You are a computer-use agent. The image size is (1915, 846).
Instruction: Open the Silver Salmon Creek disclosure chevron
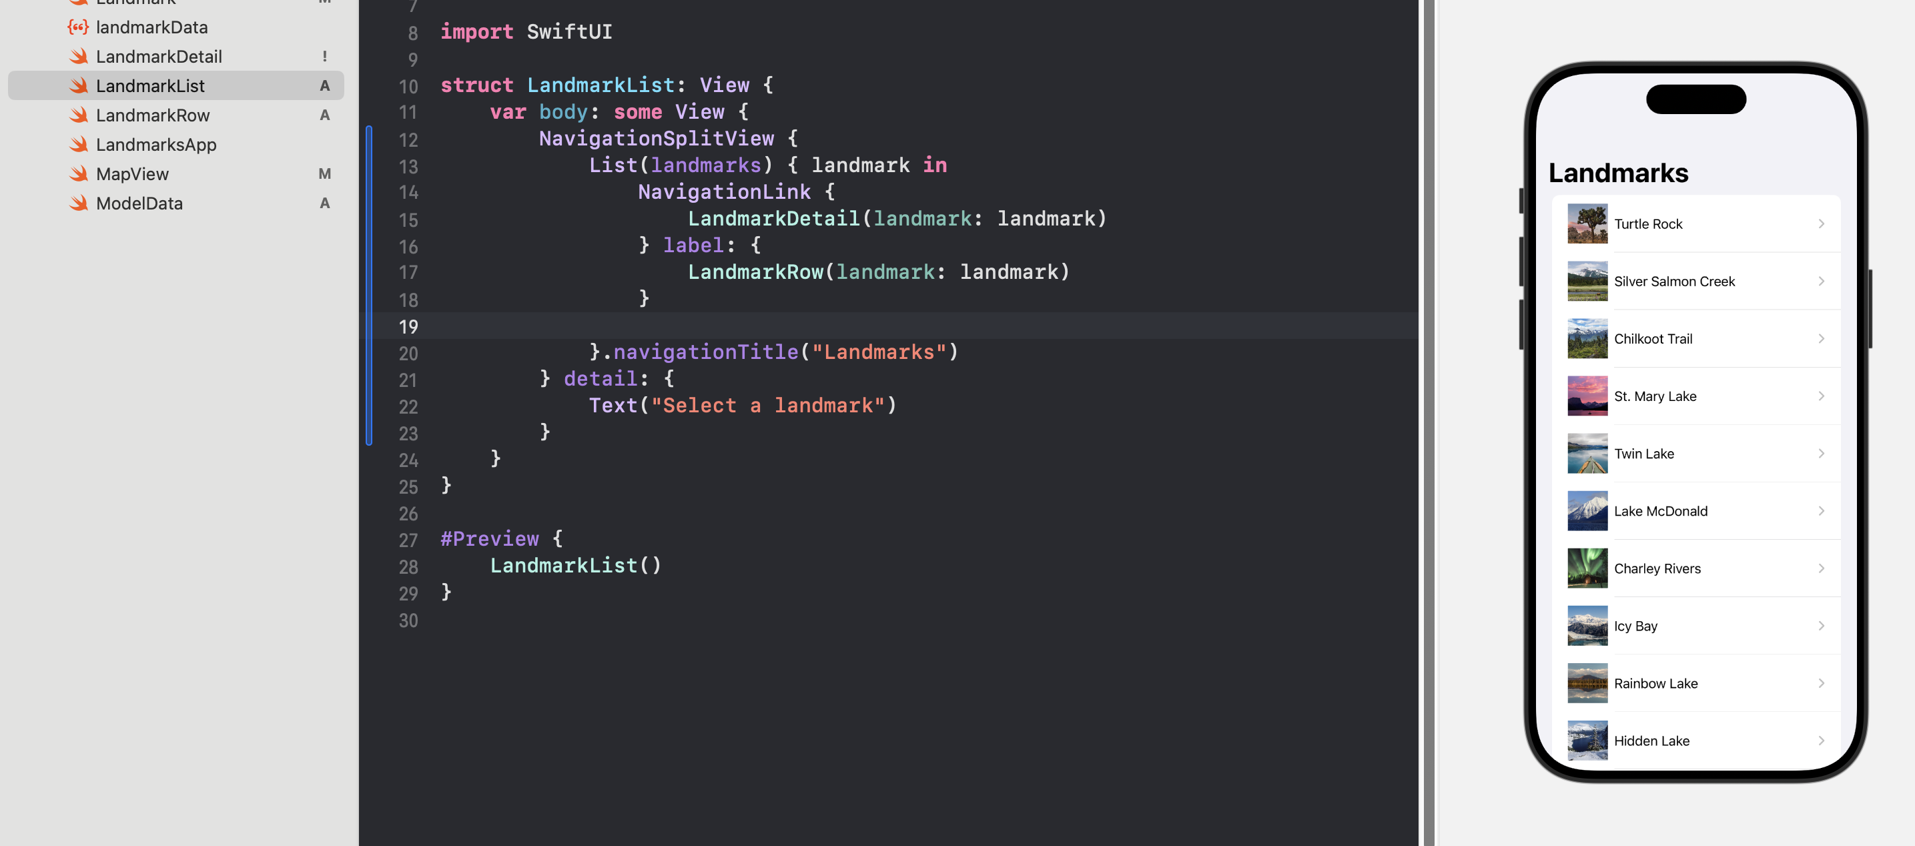coord(1821,281)
